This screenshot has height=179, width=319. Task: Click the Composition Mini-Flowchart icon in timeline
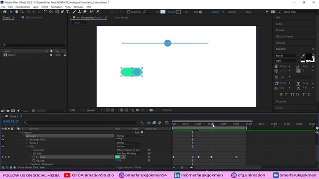(x=142, y=123)
